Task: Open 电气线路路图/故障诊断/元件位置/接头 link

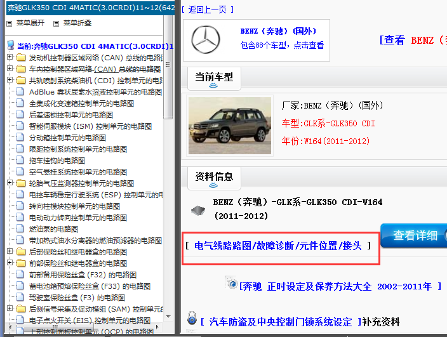Action: pyautogui.click(x=278, y=246)
